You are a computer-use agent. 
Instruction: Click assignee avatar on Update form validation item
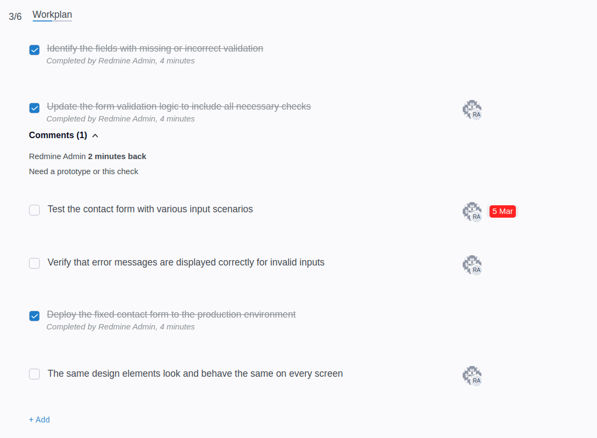coord(472,110)
